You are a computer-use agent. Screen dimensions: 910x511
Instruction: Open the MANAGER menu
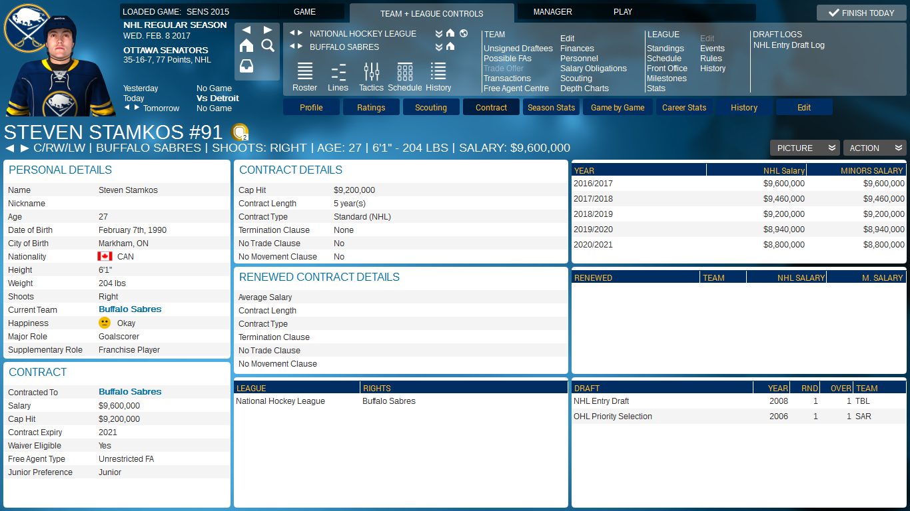(553, 12)
